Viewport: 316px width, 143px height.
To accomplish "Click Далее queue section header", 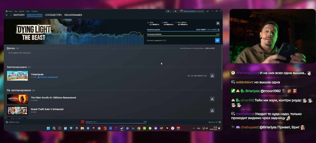I will 13,48.
